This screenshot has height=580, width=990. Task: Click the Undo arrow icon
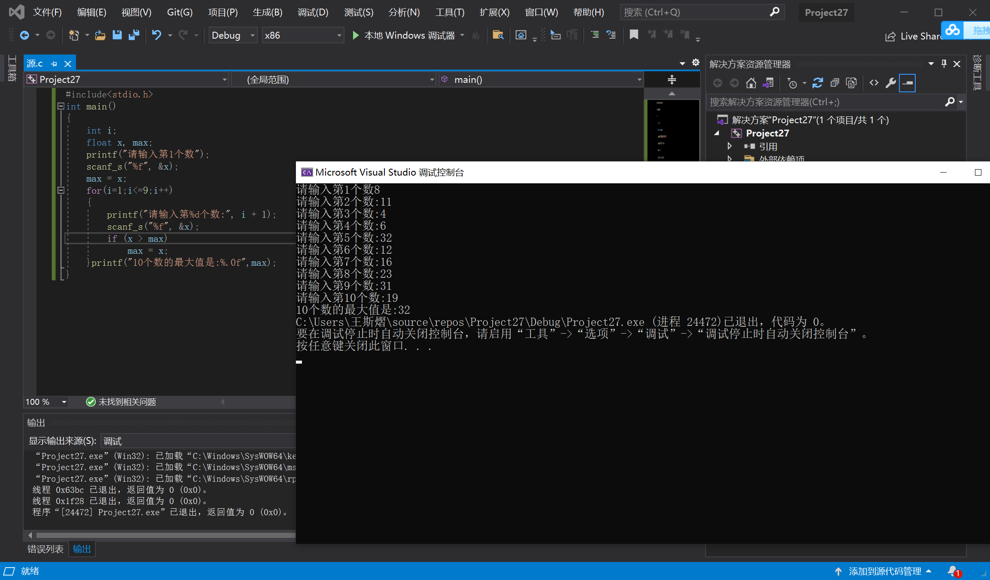(157, 35)
